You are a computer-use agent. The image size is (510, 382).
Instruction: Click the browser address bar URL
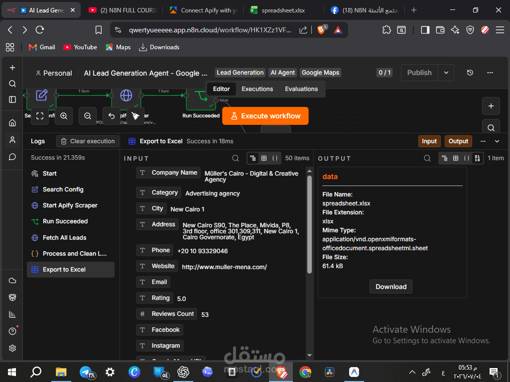[210, 30]
